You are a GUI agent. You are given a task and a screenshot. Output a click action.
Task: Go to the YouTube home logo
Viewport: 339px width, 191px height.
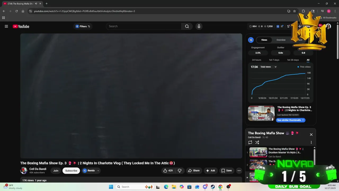coord(21,26)
